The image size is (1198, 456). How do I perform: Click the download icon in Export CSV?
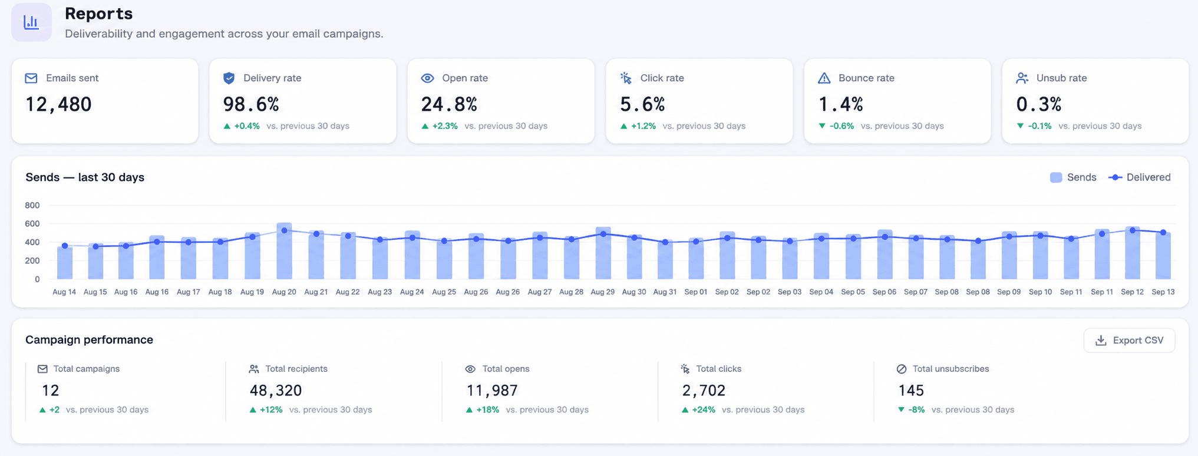(1101, 341)
